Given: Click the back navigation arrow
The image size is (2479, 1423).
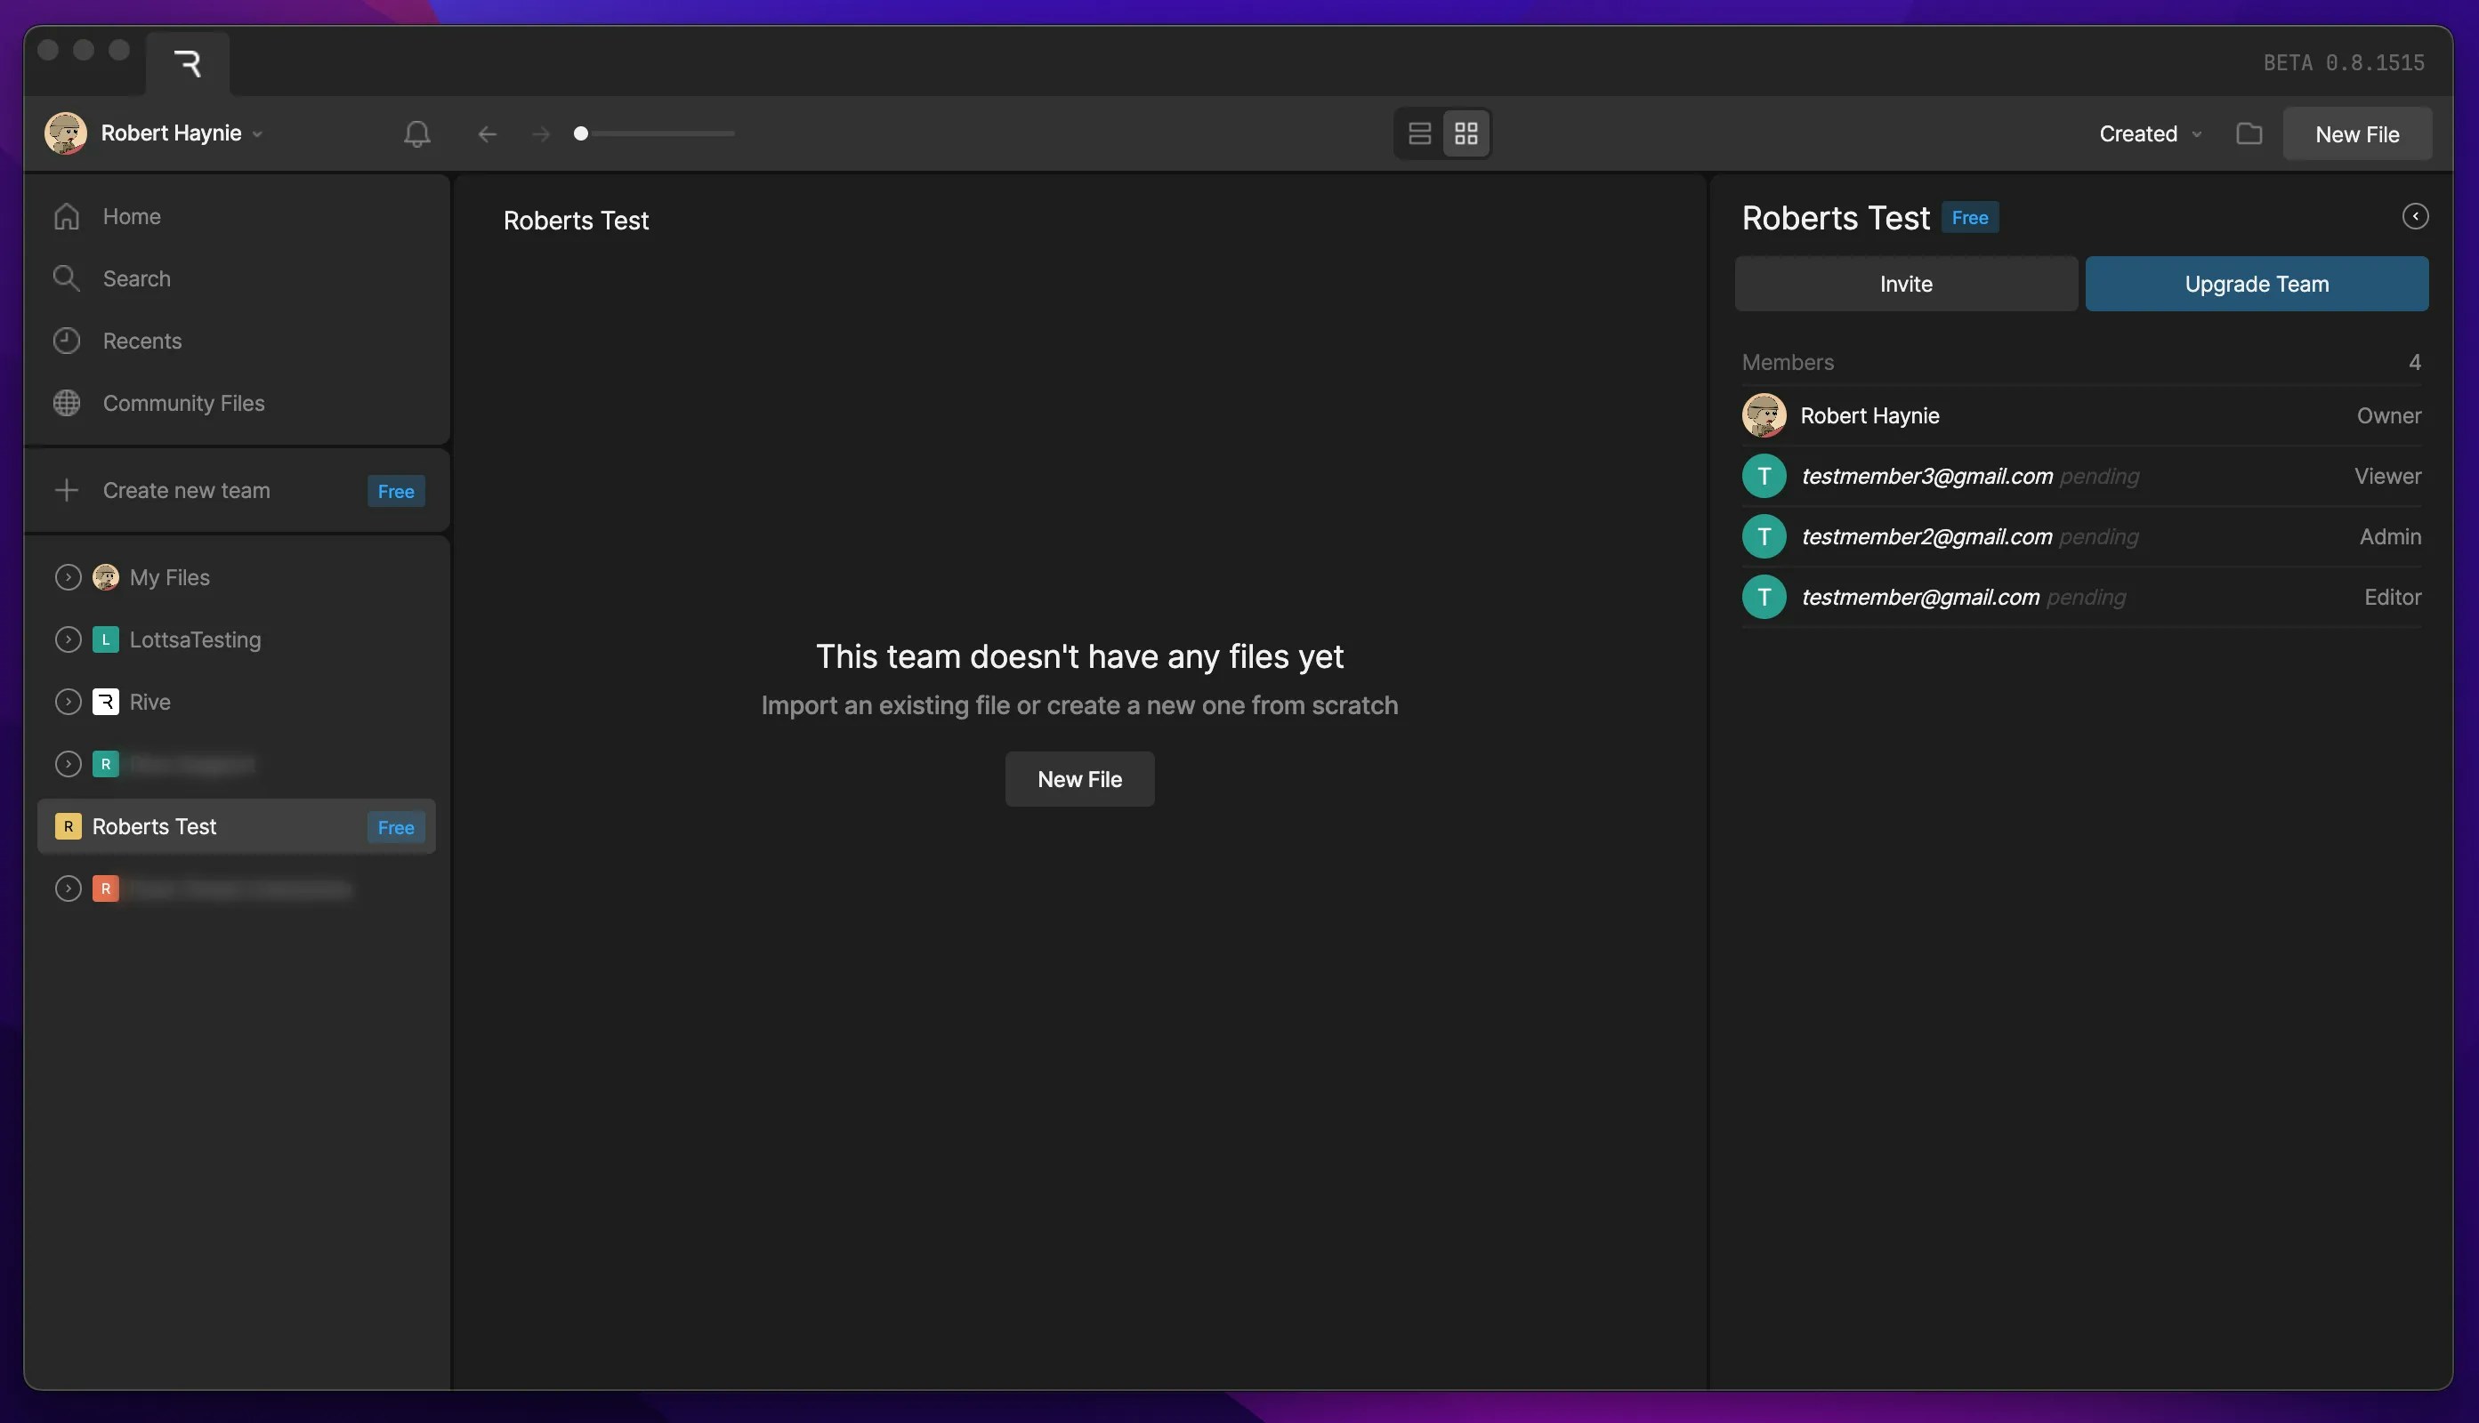Looking at the screenshot, I should tap(487, 134).
